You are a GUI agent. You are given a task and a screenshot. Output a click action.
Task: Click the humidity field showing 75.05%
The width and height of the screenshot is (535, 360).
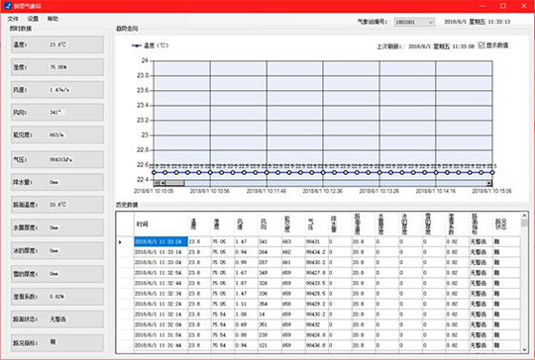coord(57,67)
